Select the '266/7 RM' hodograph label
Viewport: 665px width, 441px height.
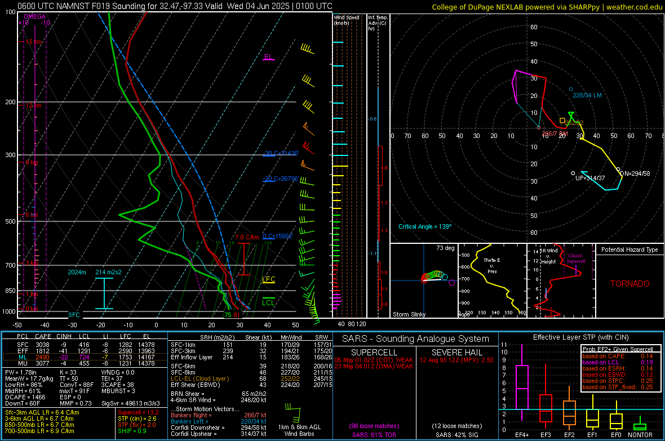555,133
